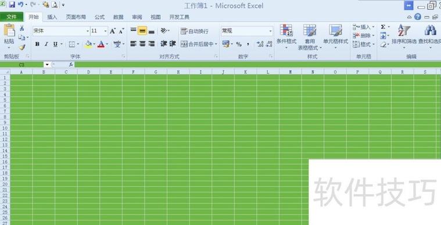Select the Format Painter brush
441x225 pixels.
click(x=22, y=47)
